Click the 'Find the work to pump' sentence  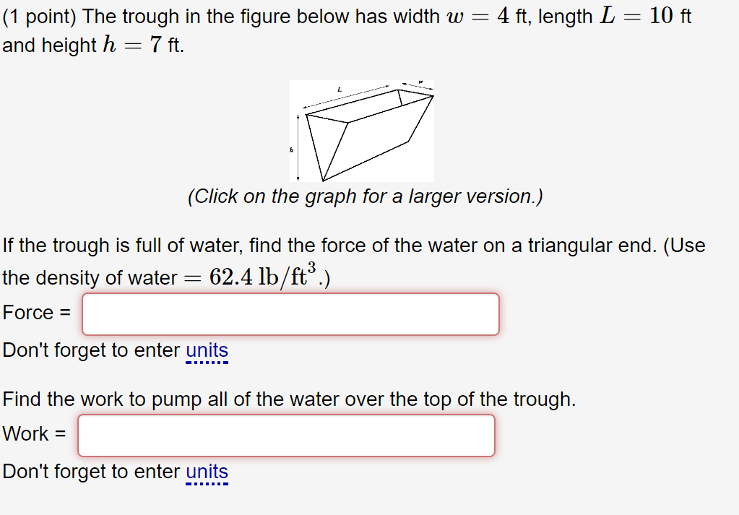pos(289,399)
